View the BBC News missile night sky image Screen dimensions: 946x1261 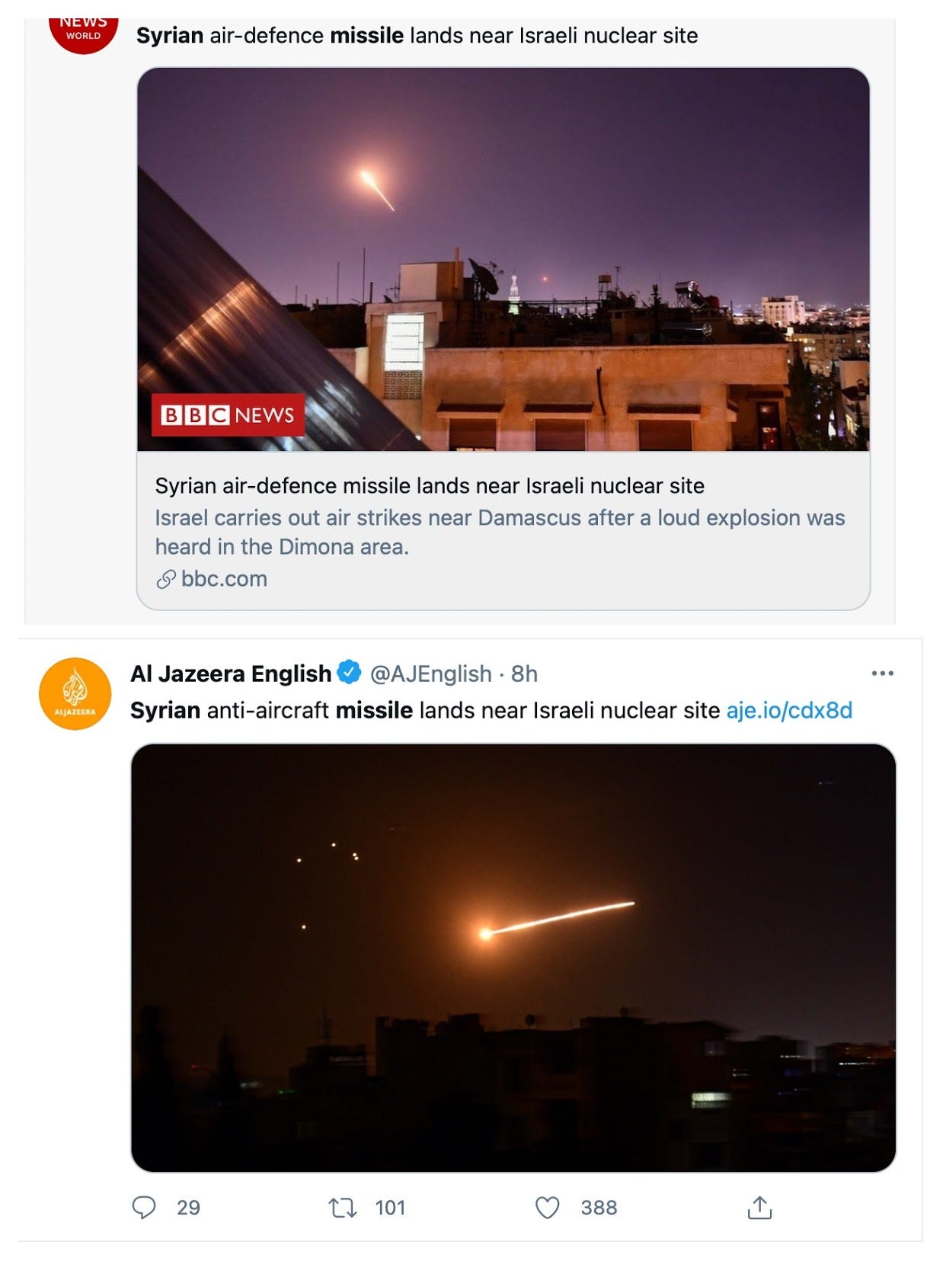(x=503, y=259)
